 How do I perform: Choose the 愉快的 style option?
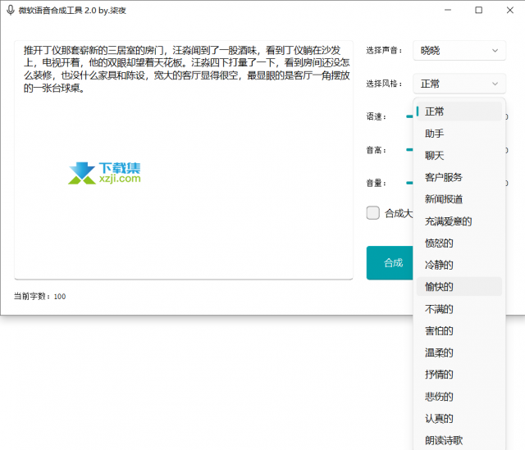[459, 287]
